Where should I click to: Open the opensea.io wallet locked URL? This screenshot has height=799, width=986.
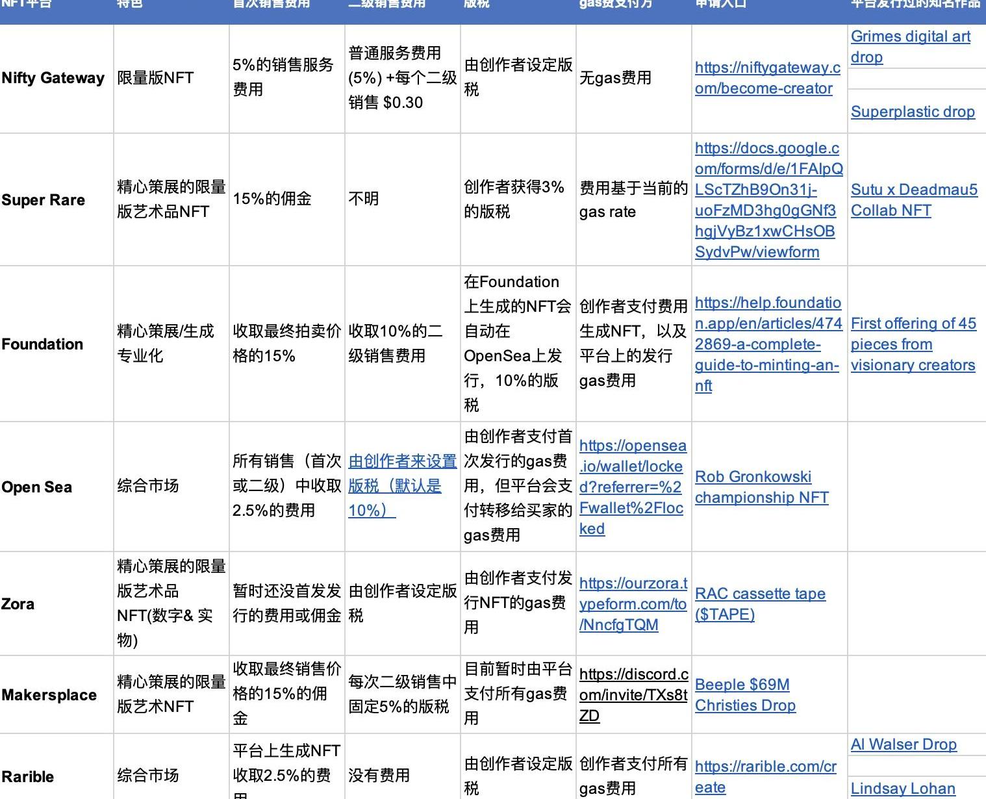coord(632,487)
